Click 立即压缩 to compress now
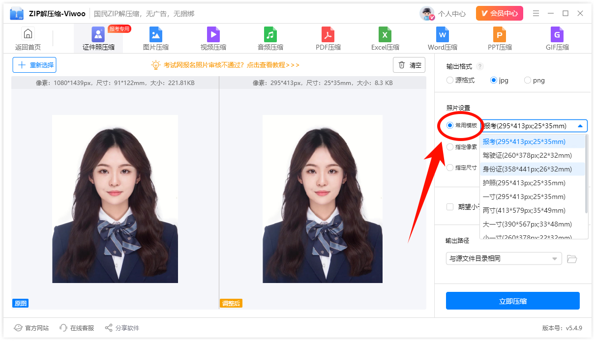The width and height of the screenshot is (595, 341). 513,301
